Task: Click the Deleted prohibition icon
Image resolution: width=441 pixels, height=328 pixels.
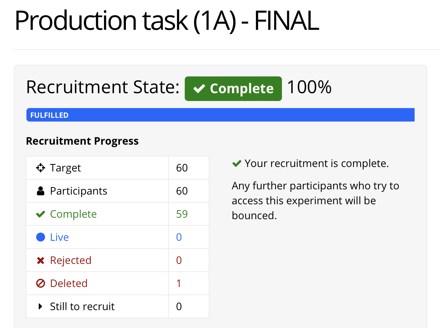Action: coord(41,283)
